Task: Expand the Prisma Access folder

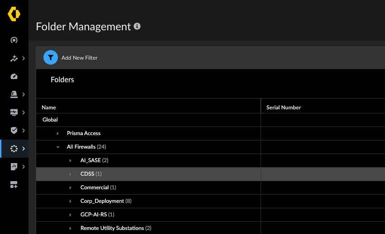Action: pos(58,133)
